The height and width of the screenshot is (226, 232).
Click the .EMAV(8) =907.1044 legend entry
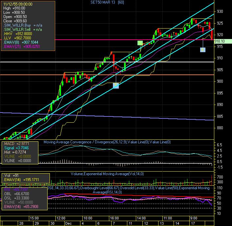coord(21,42)
